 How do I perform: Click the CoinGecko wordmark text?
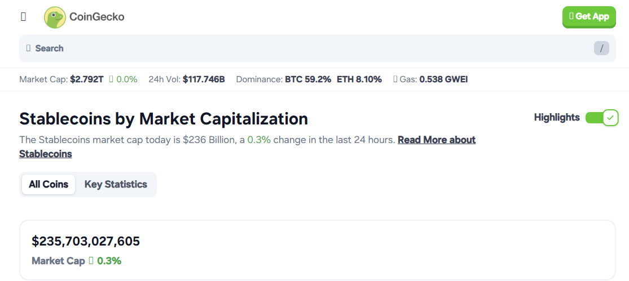[x=96, y=17]
